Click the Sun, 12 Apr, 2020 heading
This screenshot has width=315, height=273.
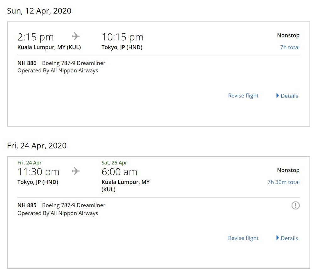tap(39, 11)
